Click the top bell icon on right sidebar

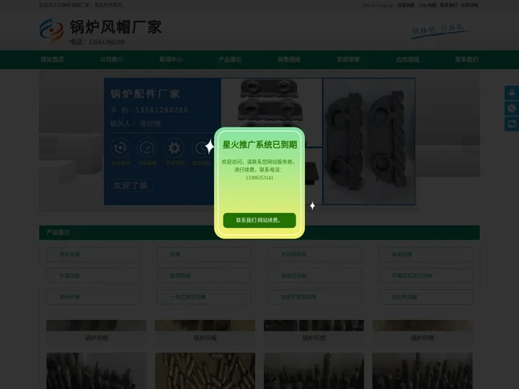point(511,93)
